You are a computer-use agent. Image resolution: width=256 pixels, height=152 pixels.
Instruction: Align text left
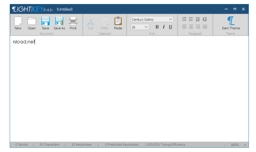[x=184, y=27]
